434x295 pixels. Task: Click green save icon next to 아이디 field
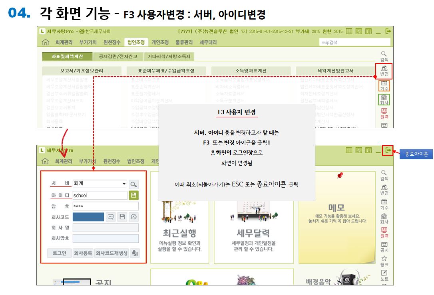(133, 195)
